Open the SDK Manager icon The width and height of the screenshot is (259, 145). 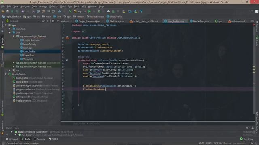136,12
